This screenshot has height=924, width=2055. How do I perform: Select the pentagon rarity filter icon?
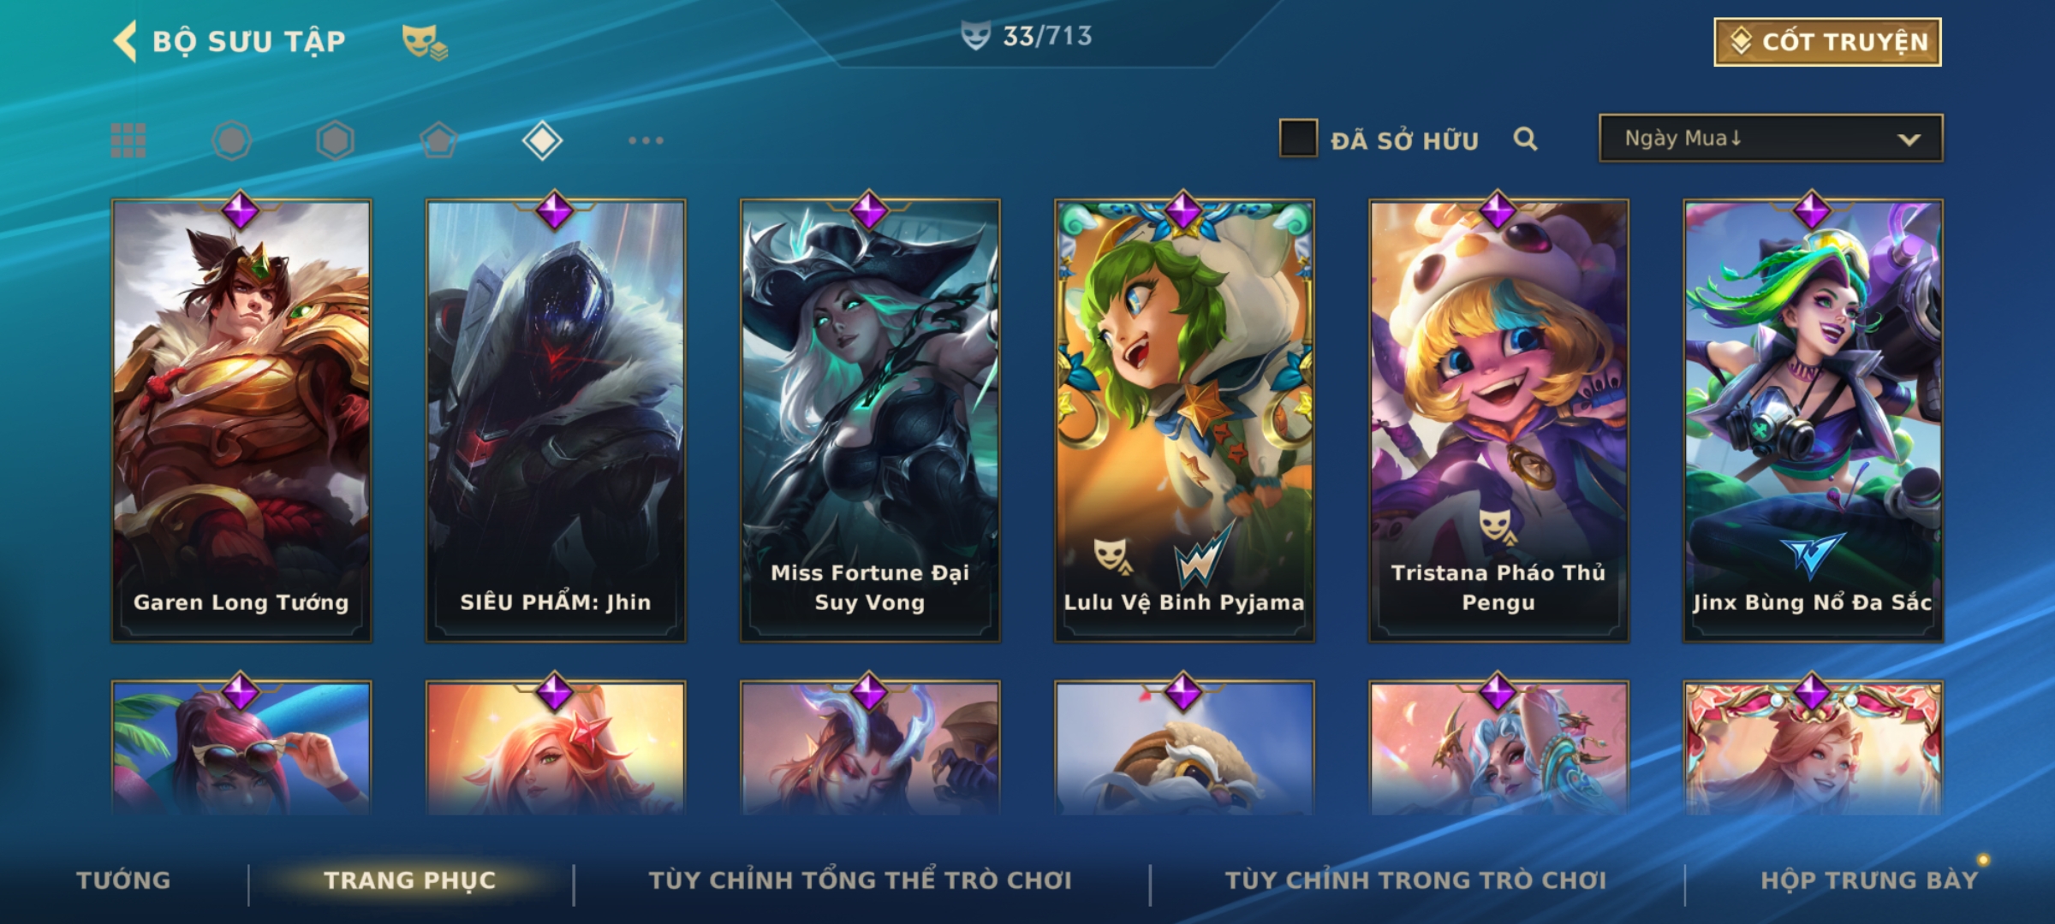tap(438, 140)
